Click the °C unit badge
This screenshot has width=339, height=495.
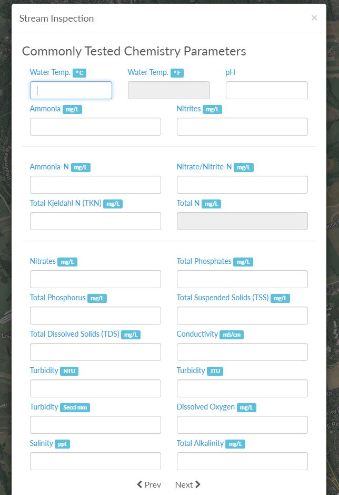(x=79, y=73)
